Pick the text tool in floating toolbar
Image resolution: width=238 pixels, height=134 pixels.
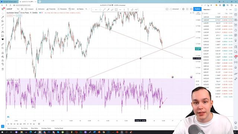pyautogui.click(x=128, y=10)
